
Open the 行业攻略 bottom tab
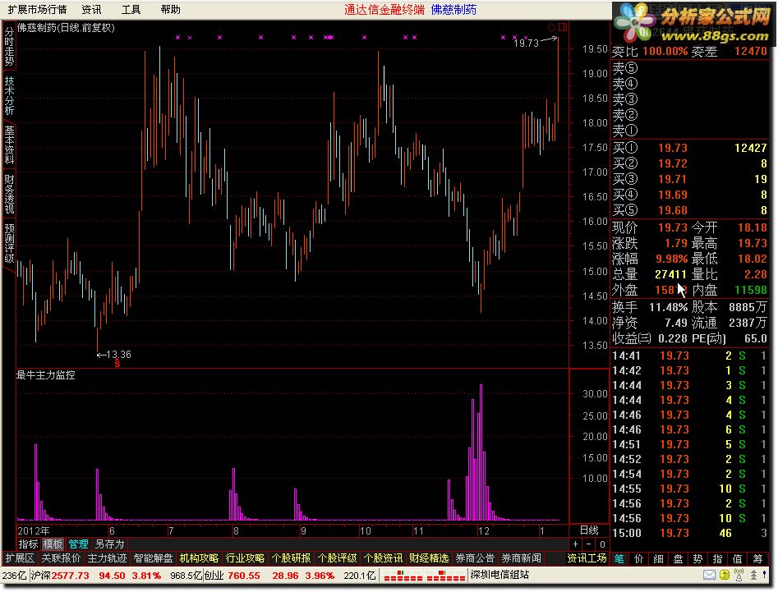coord(245,558)
